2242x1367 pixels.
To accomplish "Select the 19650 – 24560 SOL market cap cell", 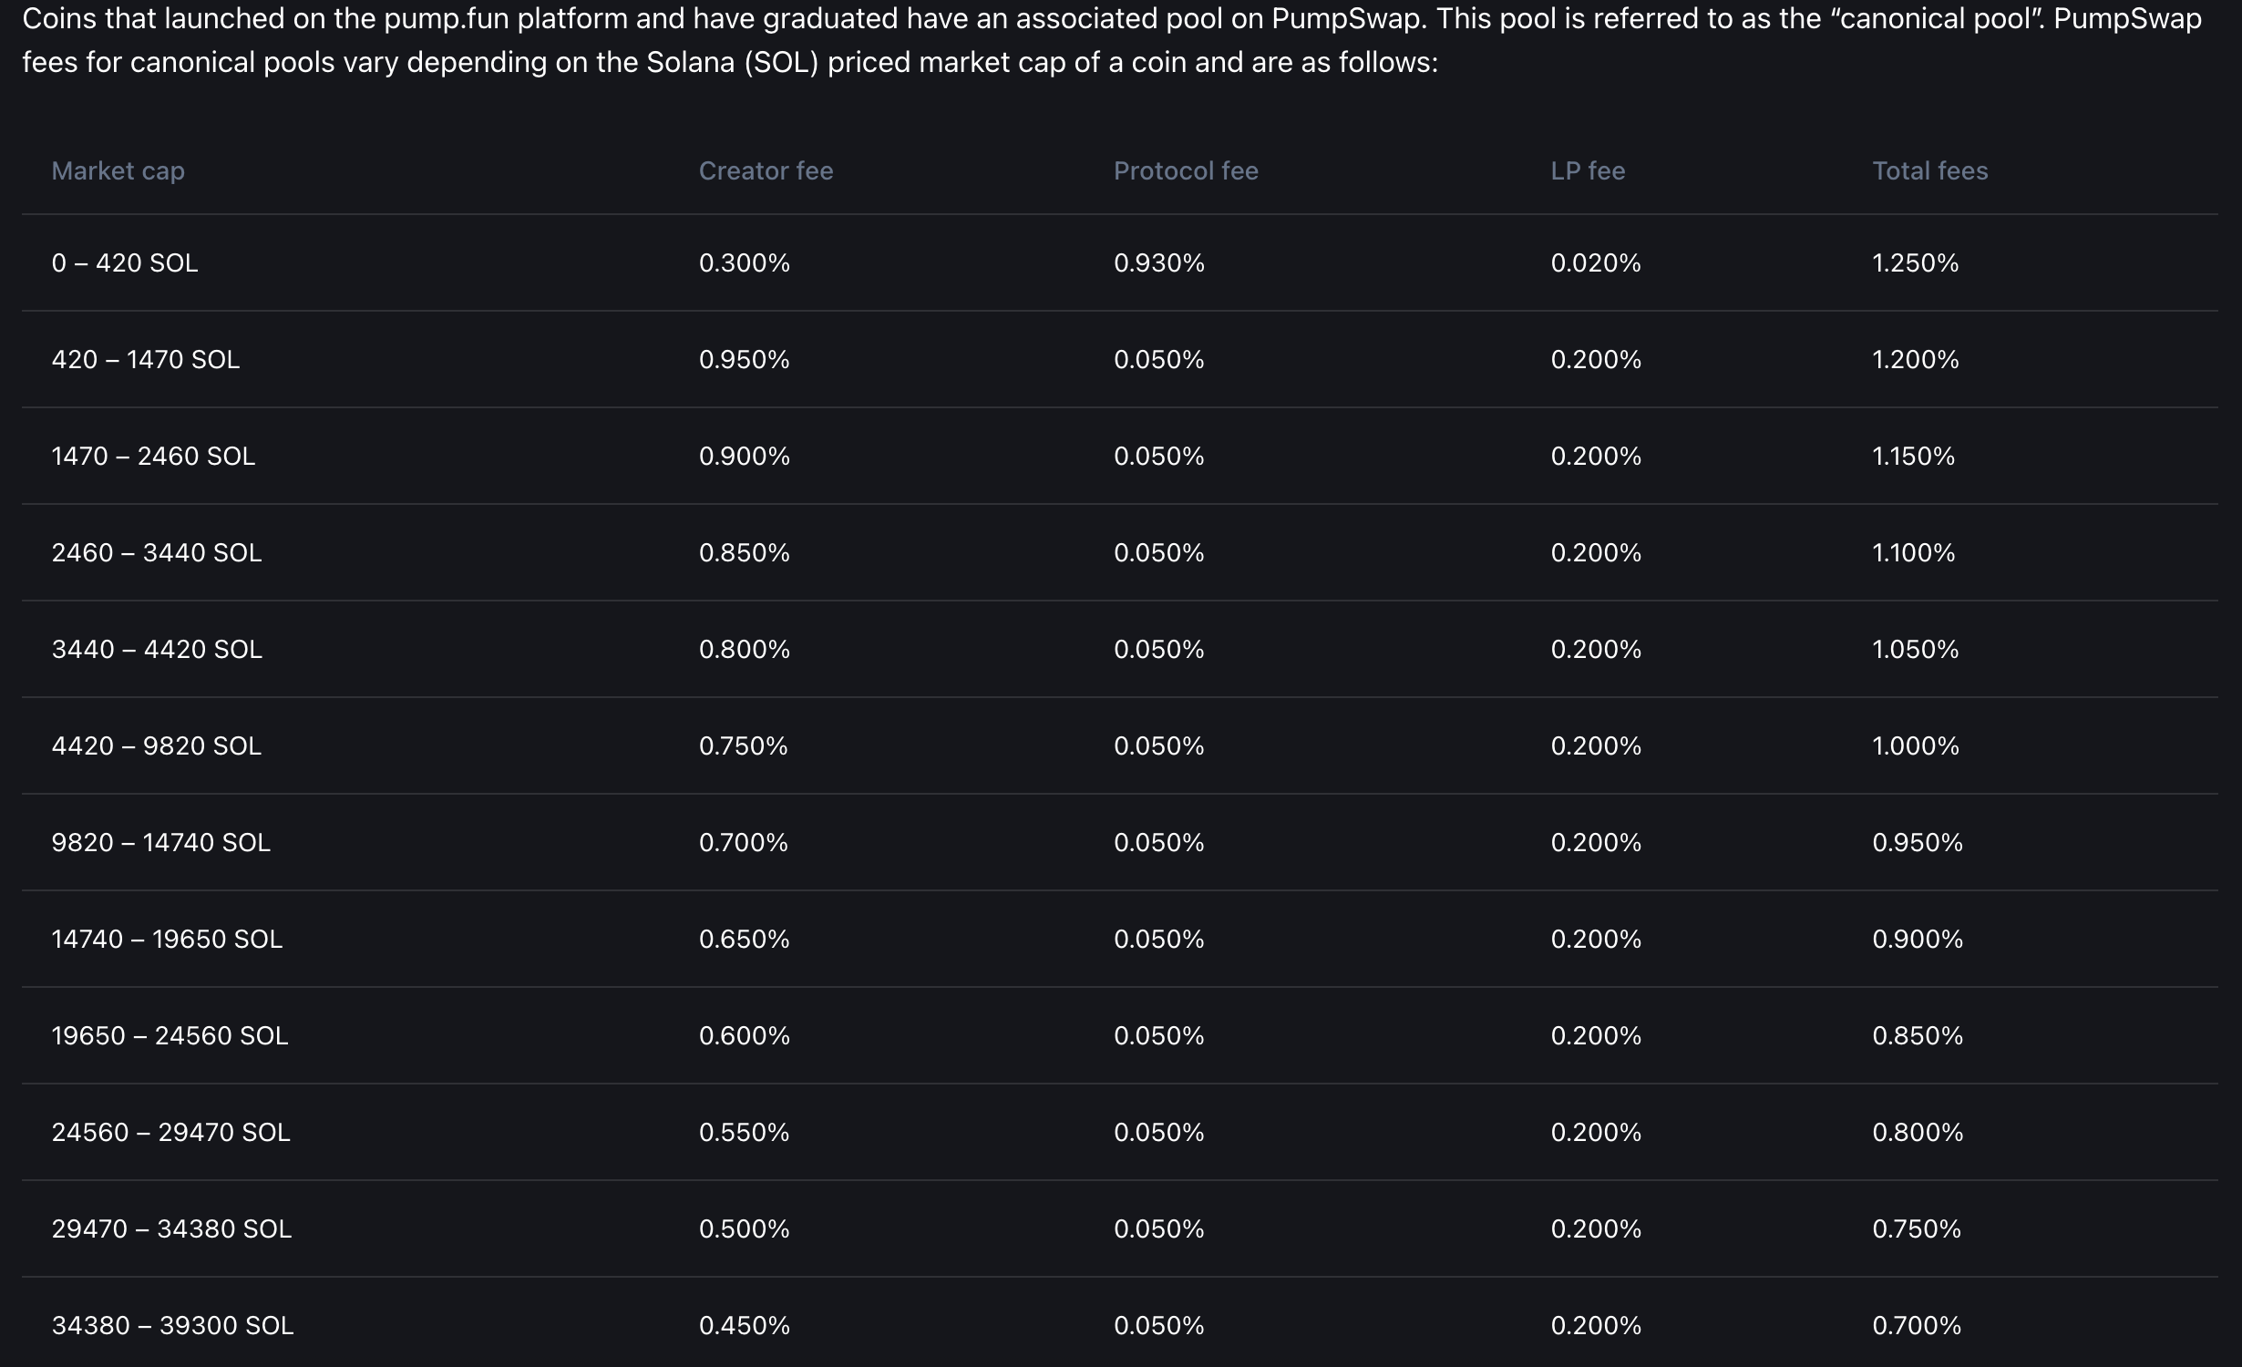I will 170,1036.
